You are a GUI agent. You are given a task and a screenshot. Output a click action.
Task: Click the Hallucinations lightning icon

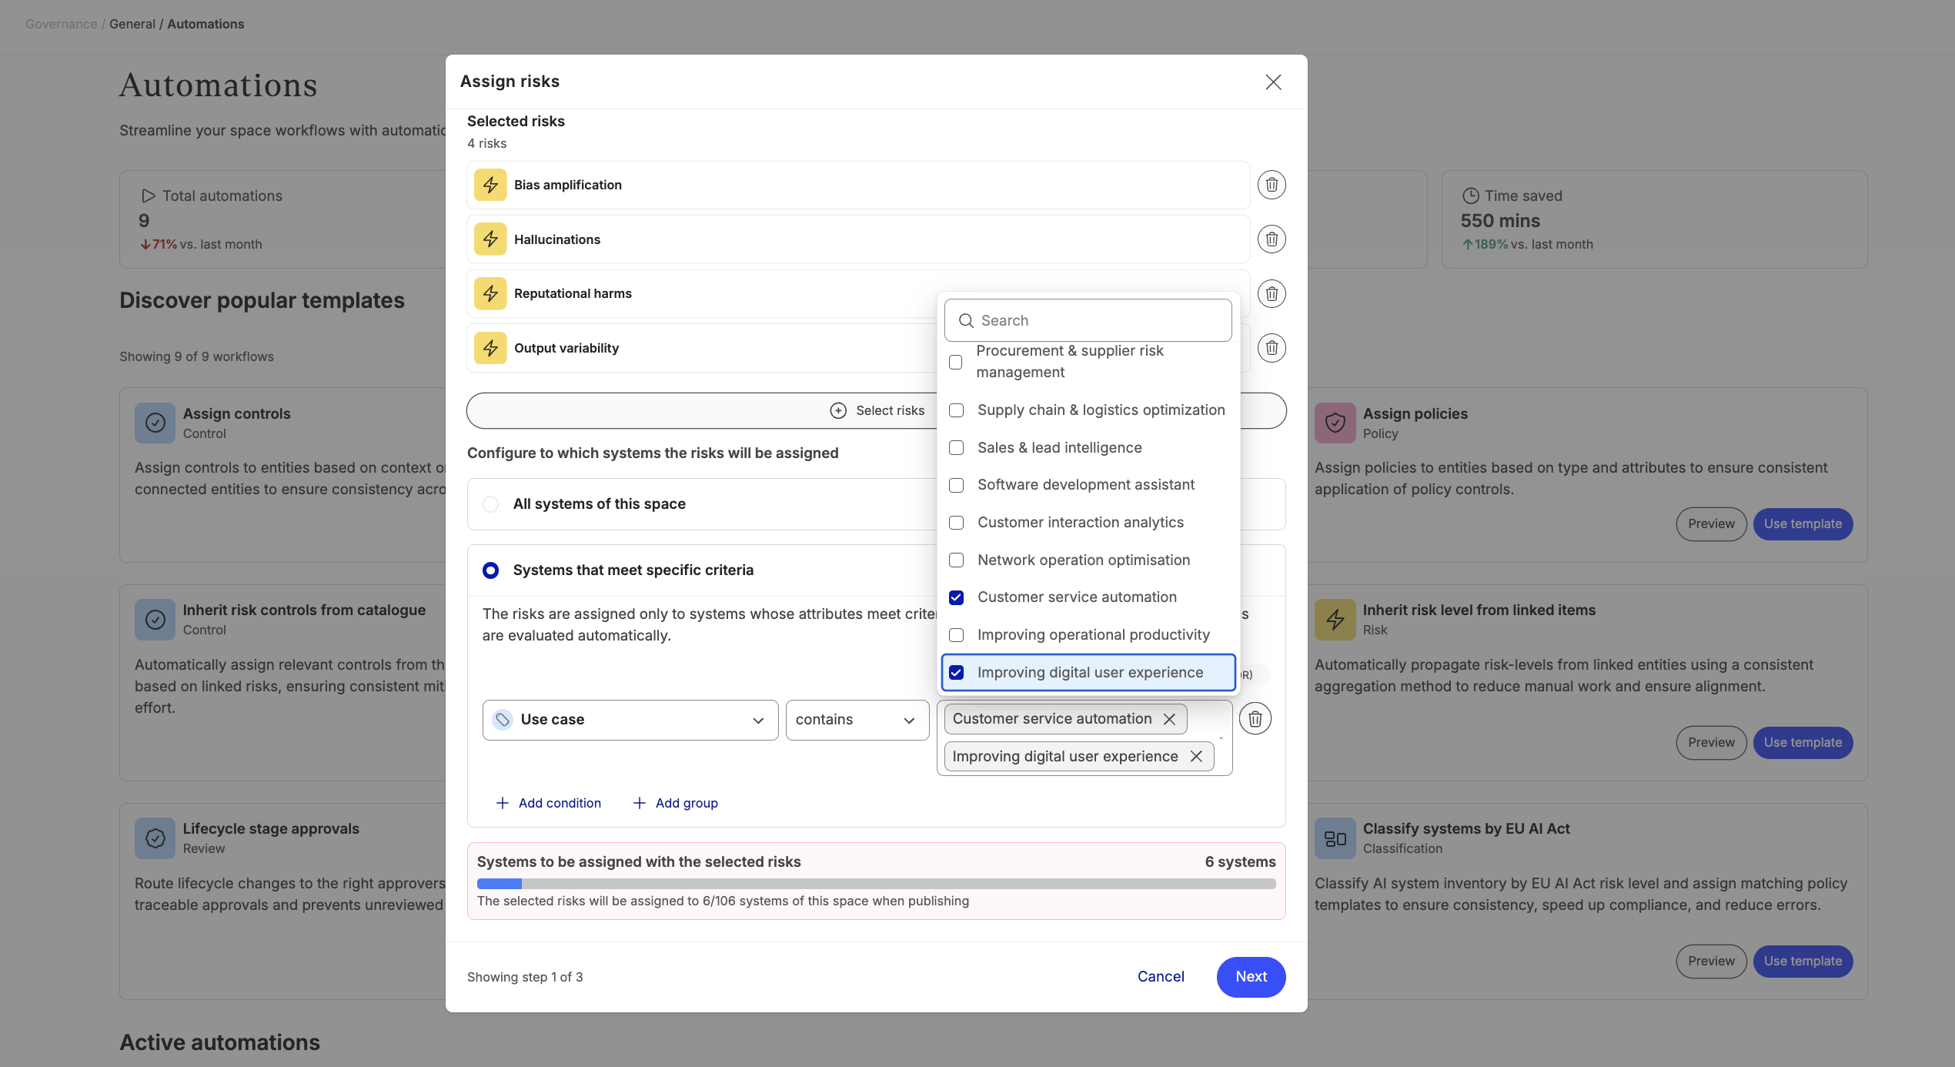[x=490, y=239]
